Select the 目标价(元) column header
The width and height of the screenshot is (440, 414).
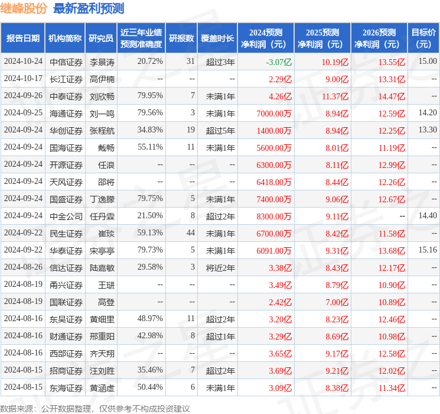point(423,38)
